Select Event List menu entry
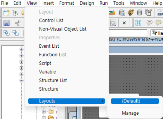This screenshot has width=163, height=119. [x=66, y=46]
